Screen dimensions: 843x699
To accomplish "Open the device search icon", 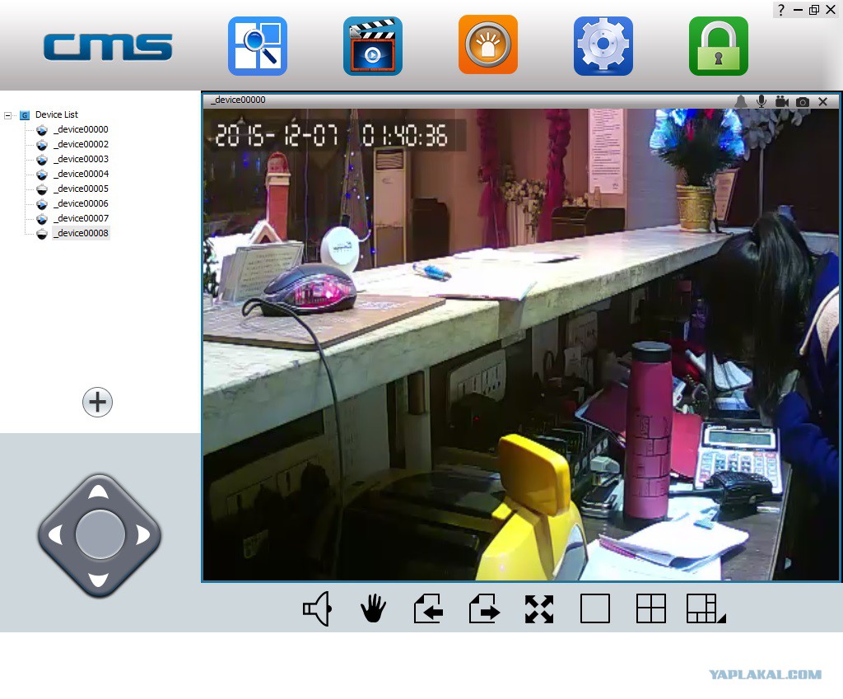I will [x=258, y=46].
